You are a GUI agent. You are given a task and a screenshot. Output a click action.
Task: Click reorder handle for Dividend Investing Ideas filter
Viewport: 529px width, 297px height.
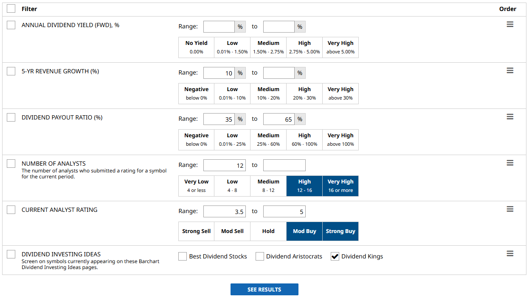510,254
